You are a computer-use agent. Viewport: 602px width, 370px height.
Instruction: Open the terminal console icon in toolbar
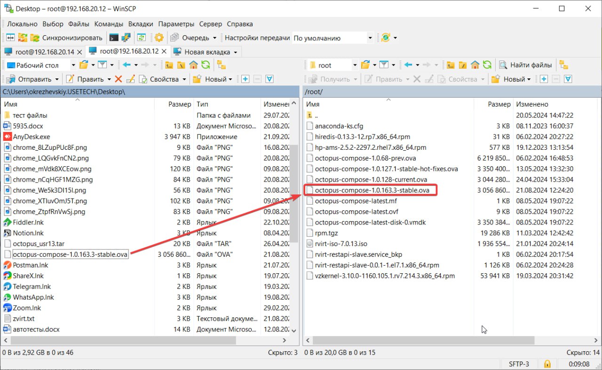tap(114, 38)
